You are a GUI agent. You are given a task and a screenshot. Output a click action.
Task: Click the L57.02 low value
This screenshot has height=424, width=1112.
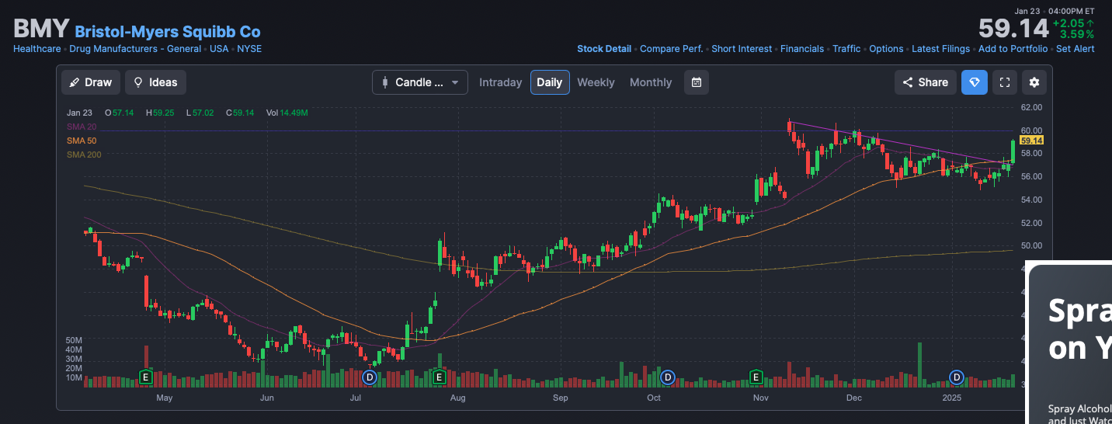pos(200,113)
